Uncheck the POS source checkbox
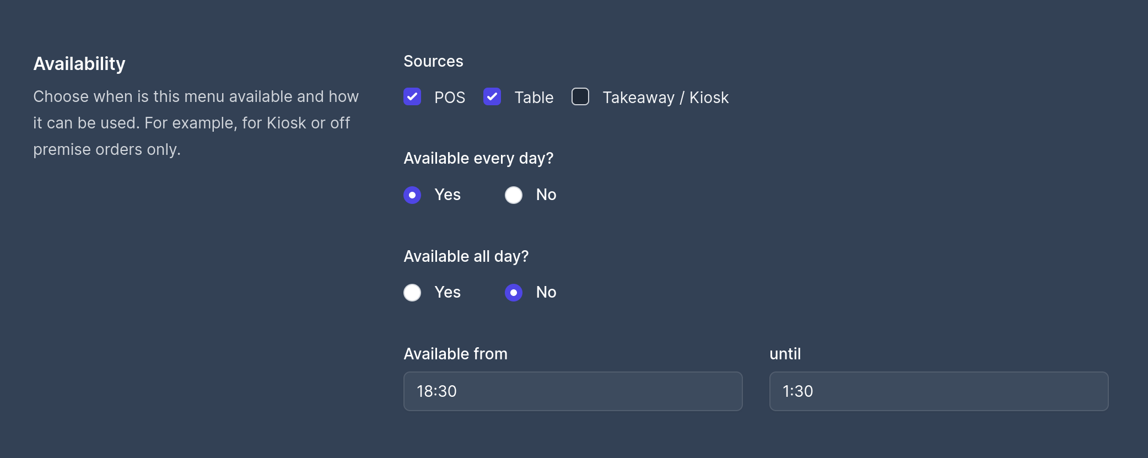The height and width of the screenshot is (458, 1148). coord(412,97)
